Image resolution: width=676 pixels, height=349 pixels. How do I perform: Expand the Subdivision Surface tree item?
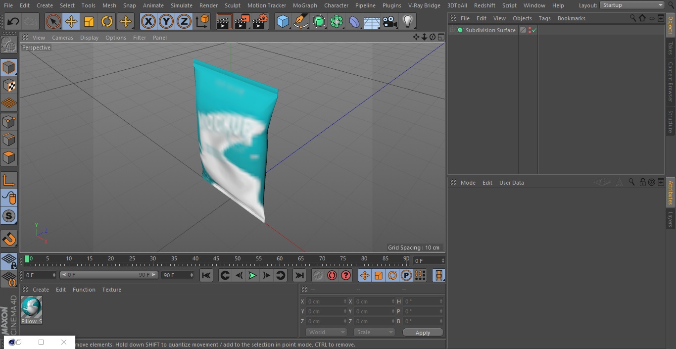[x=452, y=30]
